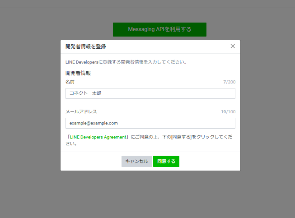
Task: Click the 名前 field label
Action: pyautogui.click(x=70, y=82)
